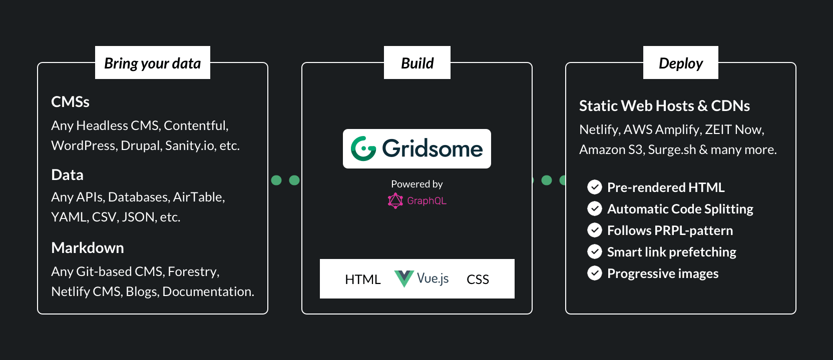
Task: Select the 'Deploy' label
Action: (x=681, y=62)
